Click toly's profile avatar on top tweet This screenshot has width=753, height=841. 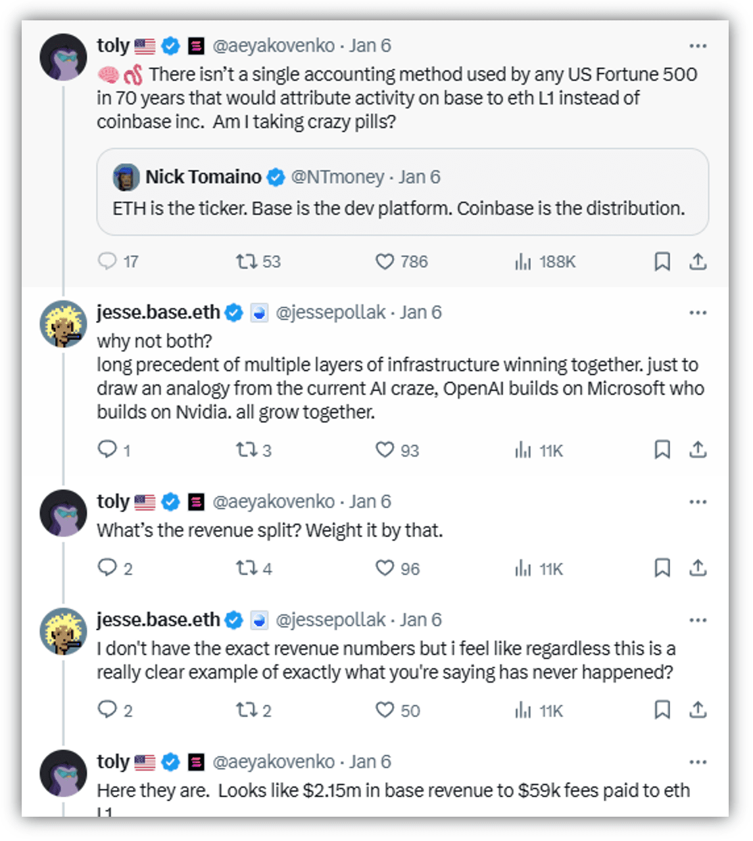(63, 57)
